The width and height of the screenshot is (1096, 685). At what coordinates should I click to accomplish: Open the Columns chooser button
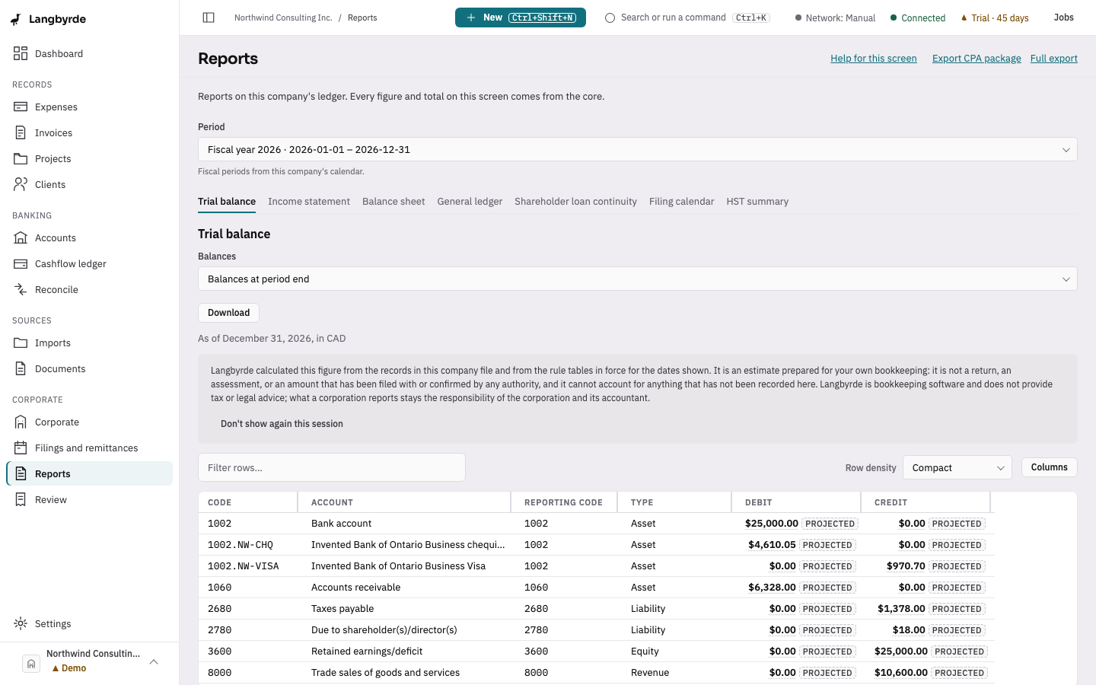[1049, 467]
